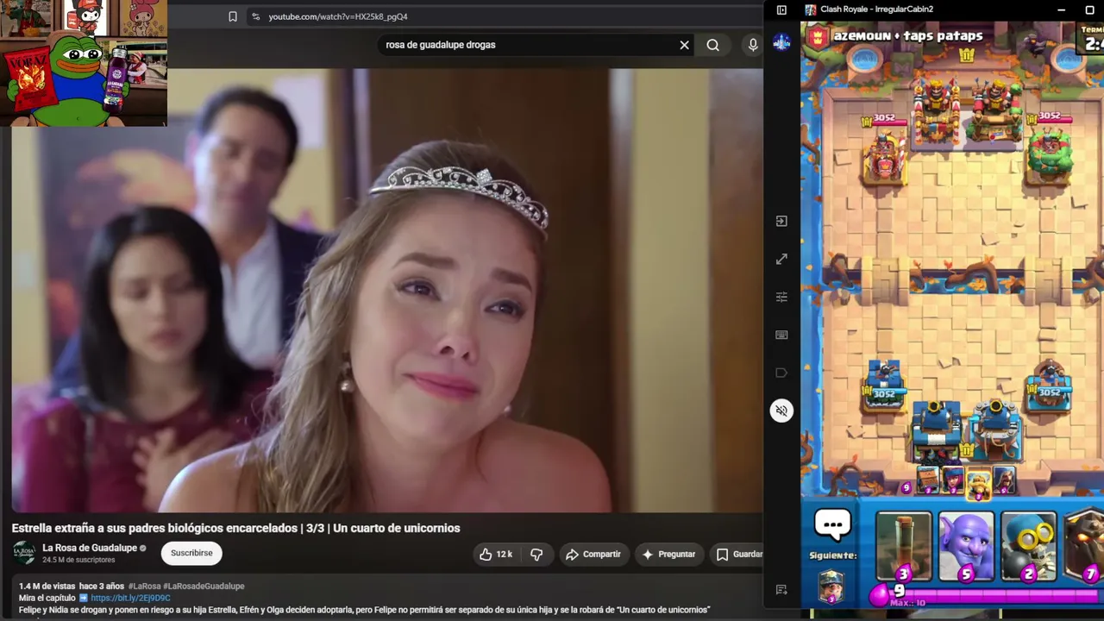The image size is (1104, 621).
Task: Click the opponent clan badge beside azemoun
Action: click(818, 36)
